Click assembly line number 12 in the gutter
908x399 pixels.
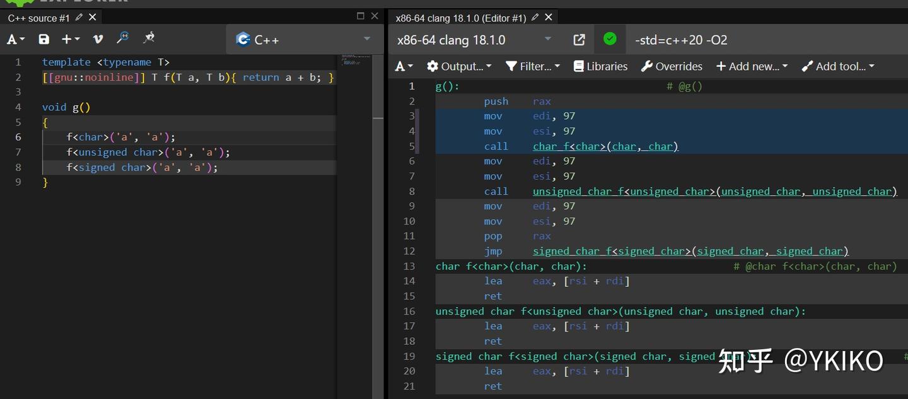click(409, 251)
